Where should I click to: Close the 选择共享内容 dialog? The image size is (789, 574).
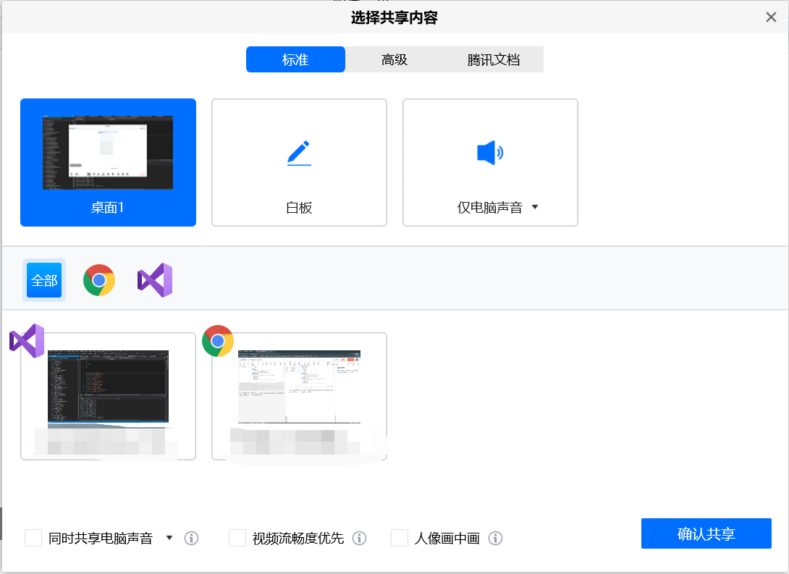tap(771, 17)
